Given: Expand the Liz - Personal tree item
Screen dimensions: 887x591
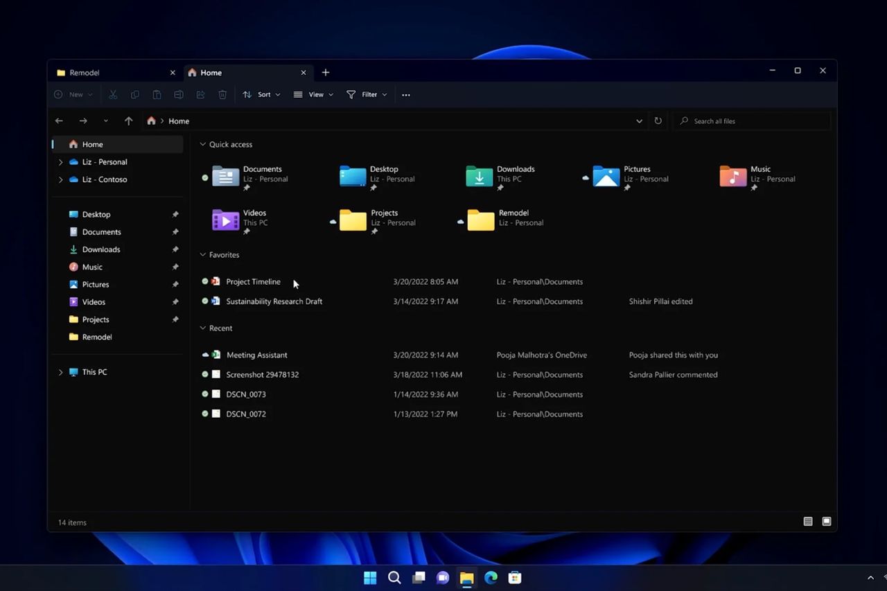Looking at the screenshot, I should (x=60, y=161).
